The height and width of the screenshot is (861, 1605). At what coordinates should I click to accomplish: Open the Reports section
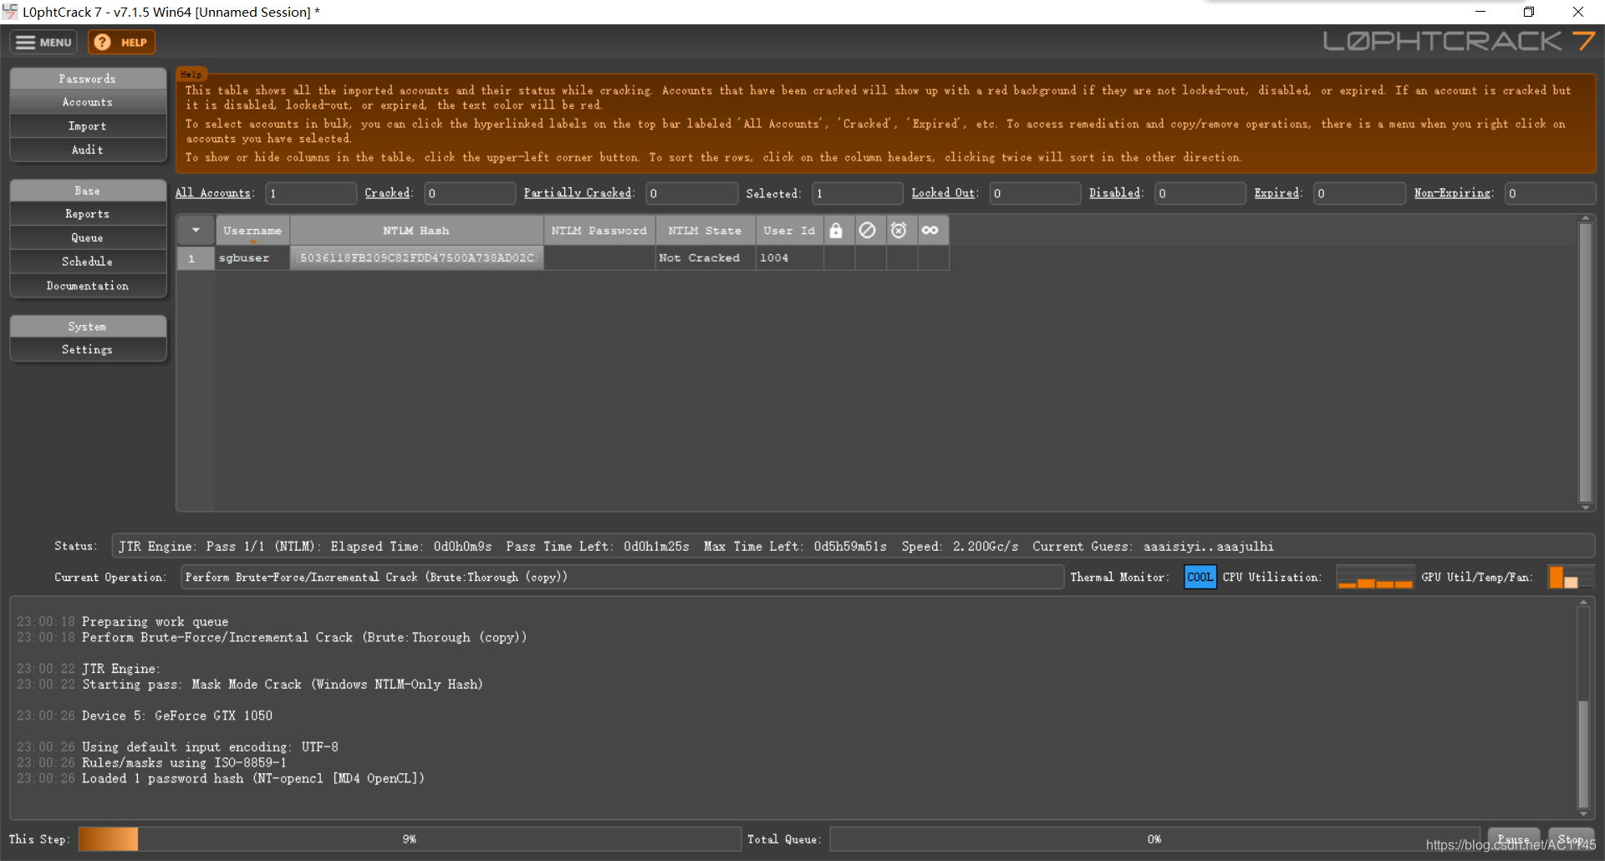88,214
